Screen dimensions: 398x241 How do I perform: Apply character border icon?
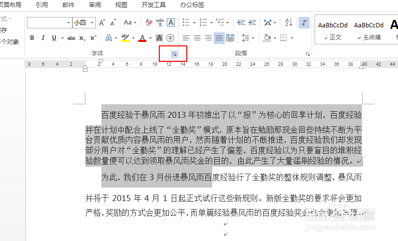pyautogui.click(x=171, y=22)
